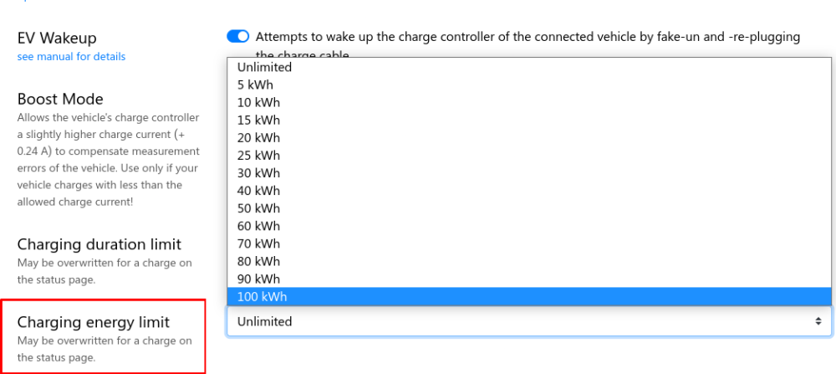Screen dimensions: 836x374
Task: Click the Charging duration limit heading
Action: tap(99, 244)
